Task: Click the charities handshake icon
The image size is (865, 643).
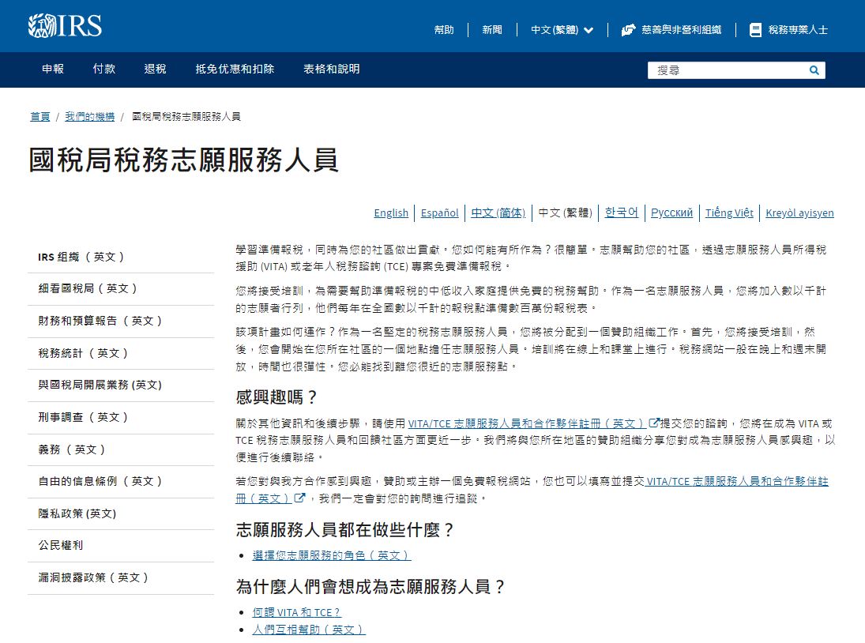Action: (628, 30)
